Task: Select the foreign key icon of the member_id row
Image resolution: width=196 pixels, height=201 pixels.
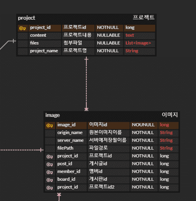Action: point(50,172)
